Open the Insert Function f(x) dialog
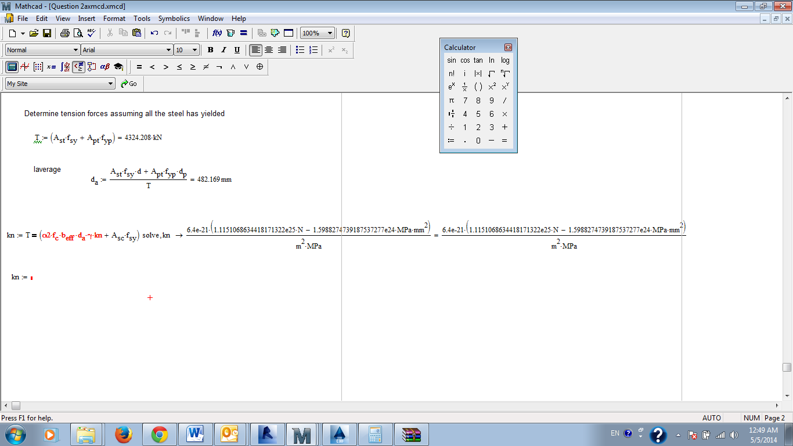The height and width of the screenshot is (446, 793). (217, 33)
